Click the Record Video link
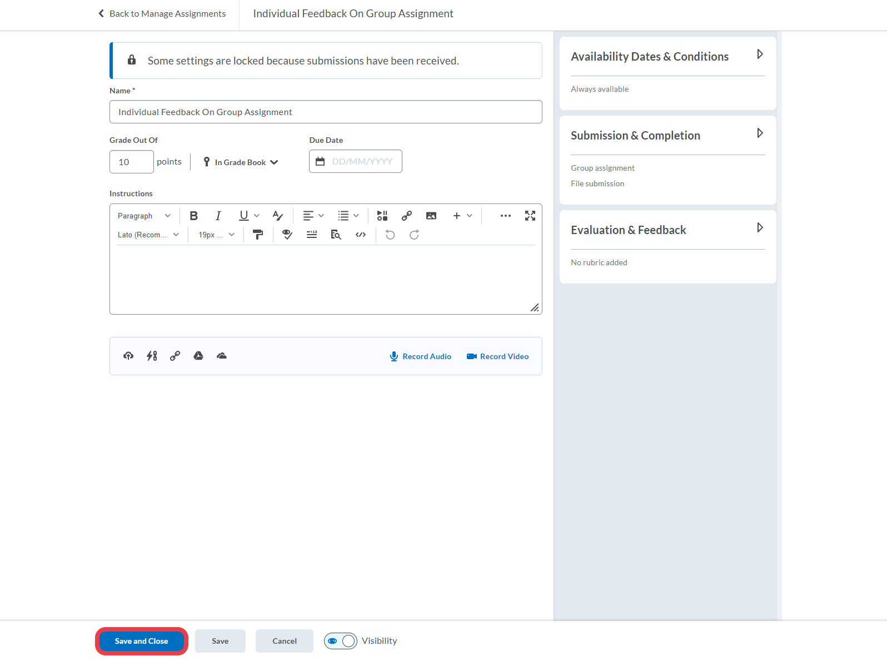This screenshot has height=661, width=887. tap(497, 356)
